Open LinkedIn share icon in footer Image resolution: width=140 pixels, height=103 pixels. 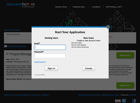pos(124,101)
